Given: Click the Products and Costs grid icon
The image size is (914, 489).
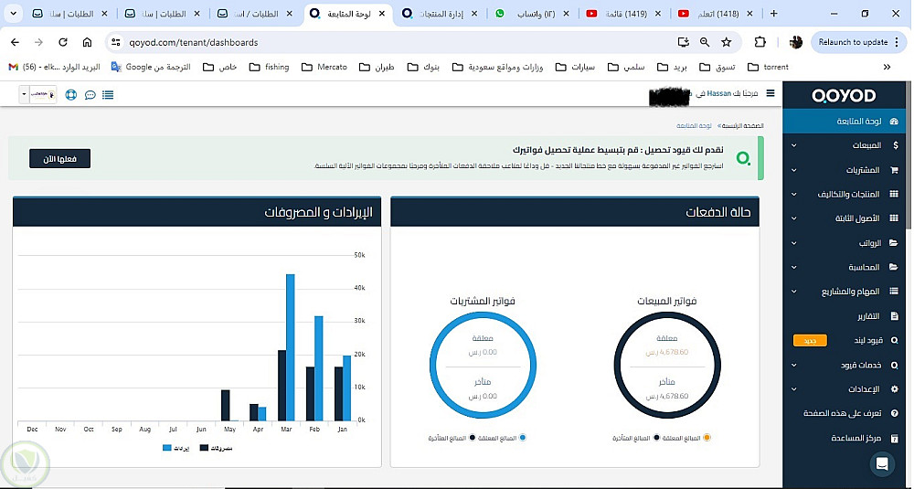Looking at the screenshot, I should (x=894, y=194).
